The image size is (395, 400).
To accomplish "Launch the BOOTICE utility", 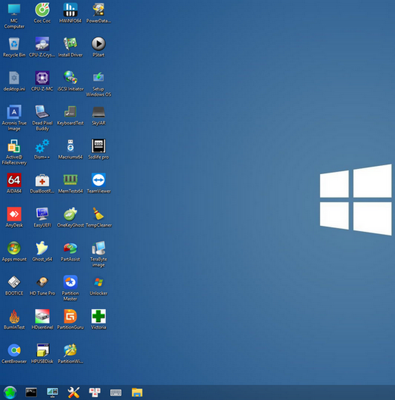I will click(14, 285).
